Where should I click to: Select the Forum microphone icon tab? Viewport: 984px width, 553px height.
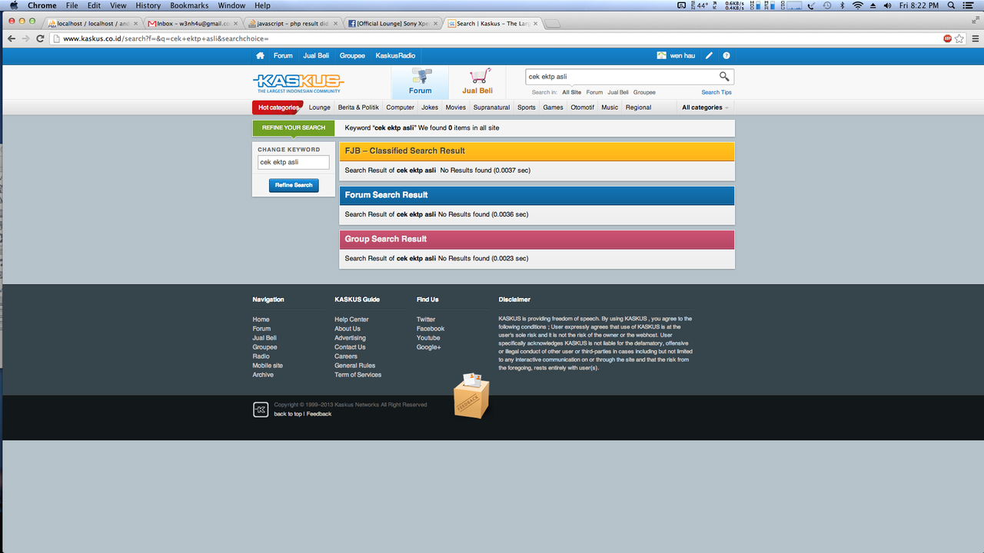(x=421, y=82)
